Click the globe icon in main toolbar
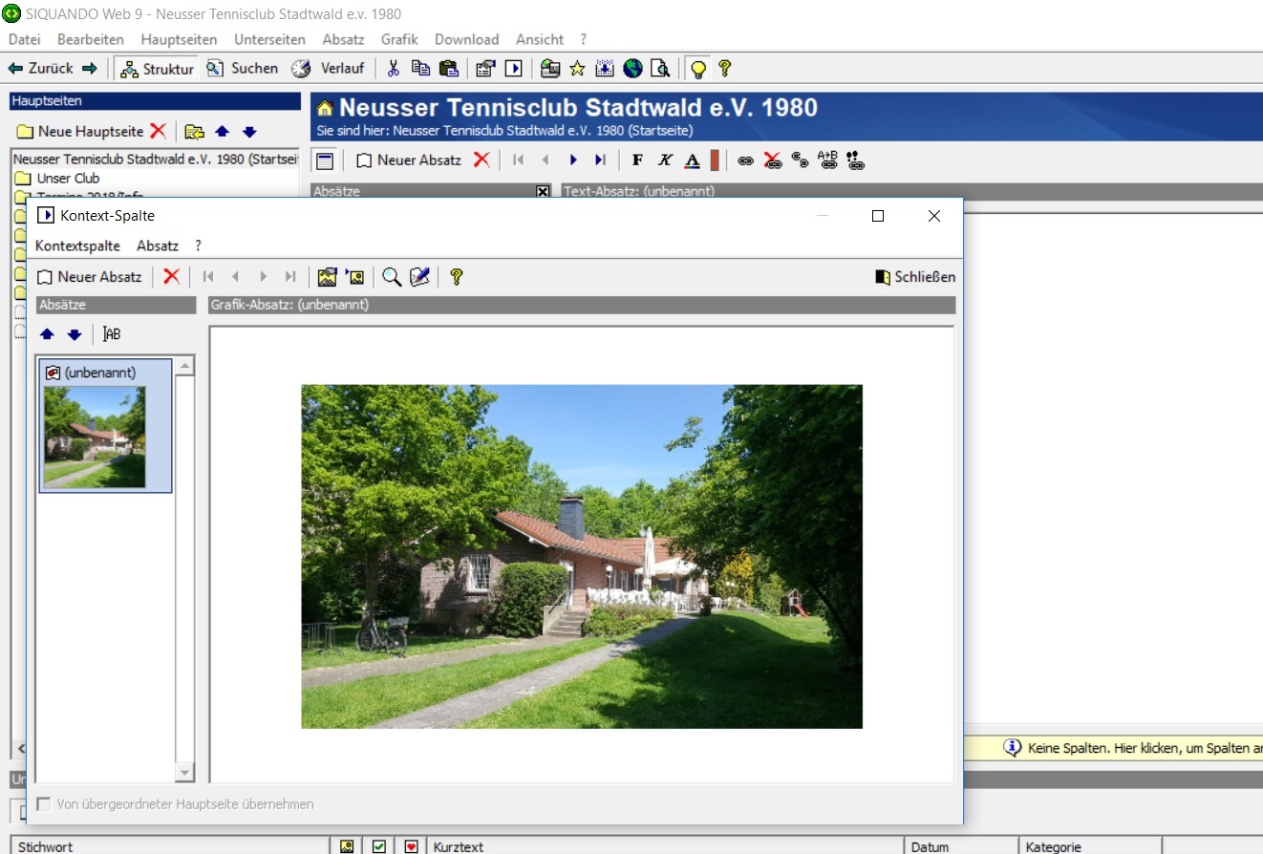 632,69
